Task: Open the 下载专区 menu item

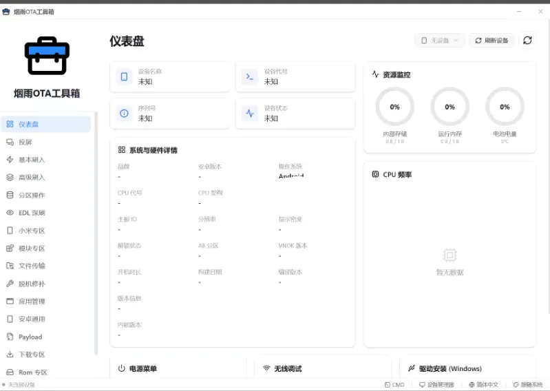Action: (x=46, y=355)
